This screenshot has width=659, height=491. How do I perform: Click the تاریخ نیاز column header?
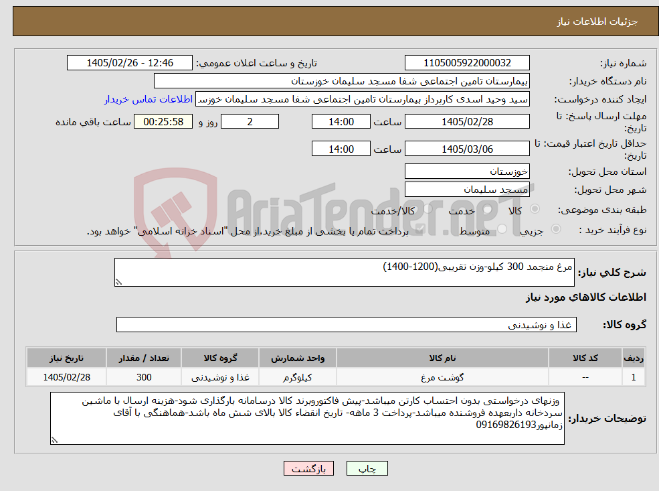[66, 358]
